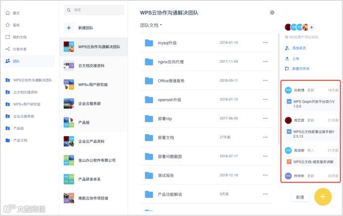
Task: Click 高成柳 avatar in activity feed
Action: [x=288, y=150]
